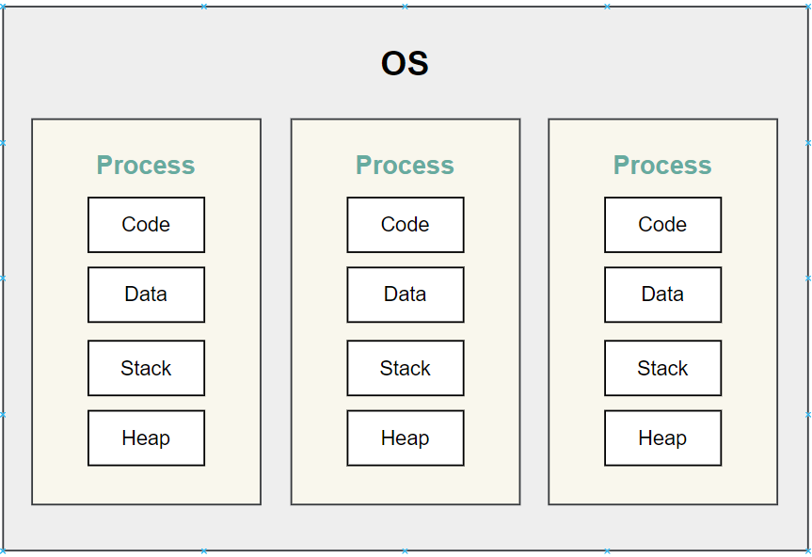Click Stack box in left process

click(147, 368)
